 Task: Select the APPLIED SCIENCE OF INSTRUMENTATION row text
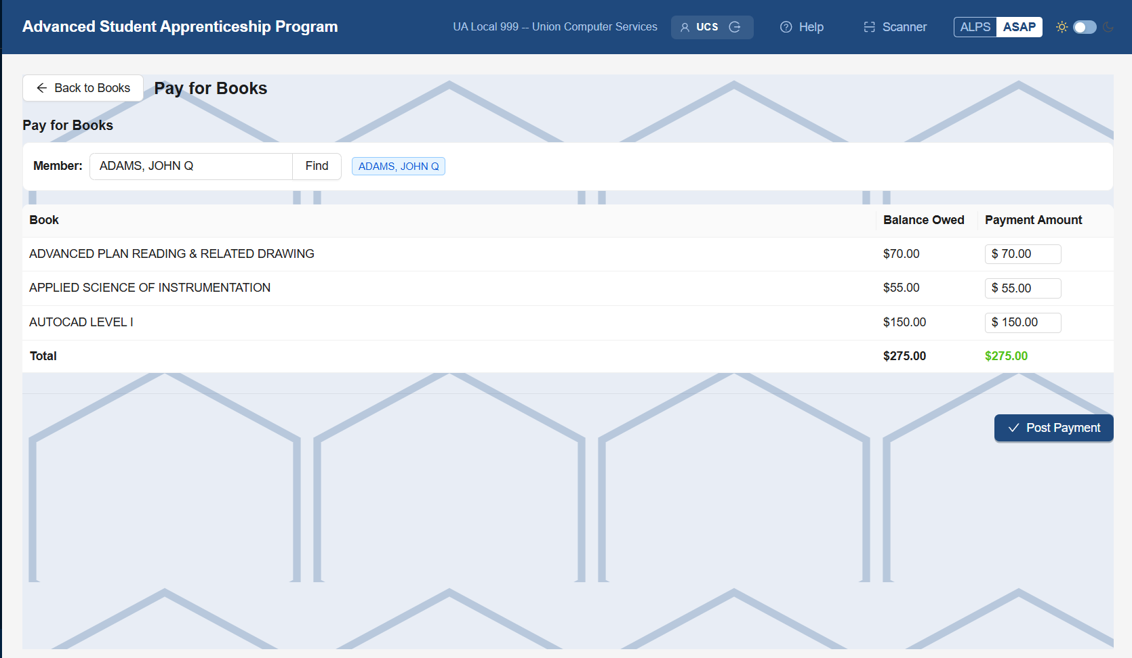tap(150, 288)
